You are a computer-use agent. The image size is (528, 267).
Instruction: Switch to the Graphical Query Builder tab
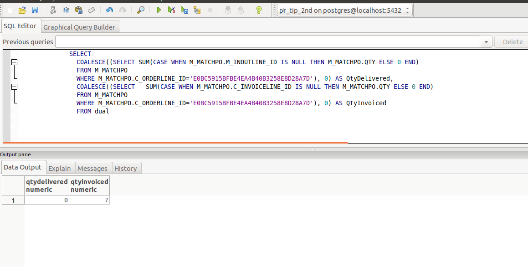79,27
